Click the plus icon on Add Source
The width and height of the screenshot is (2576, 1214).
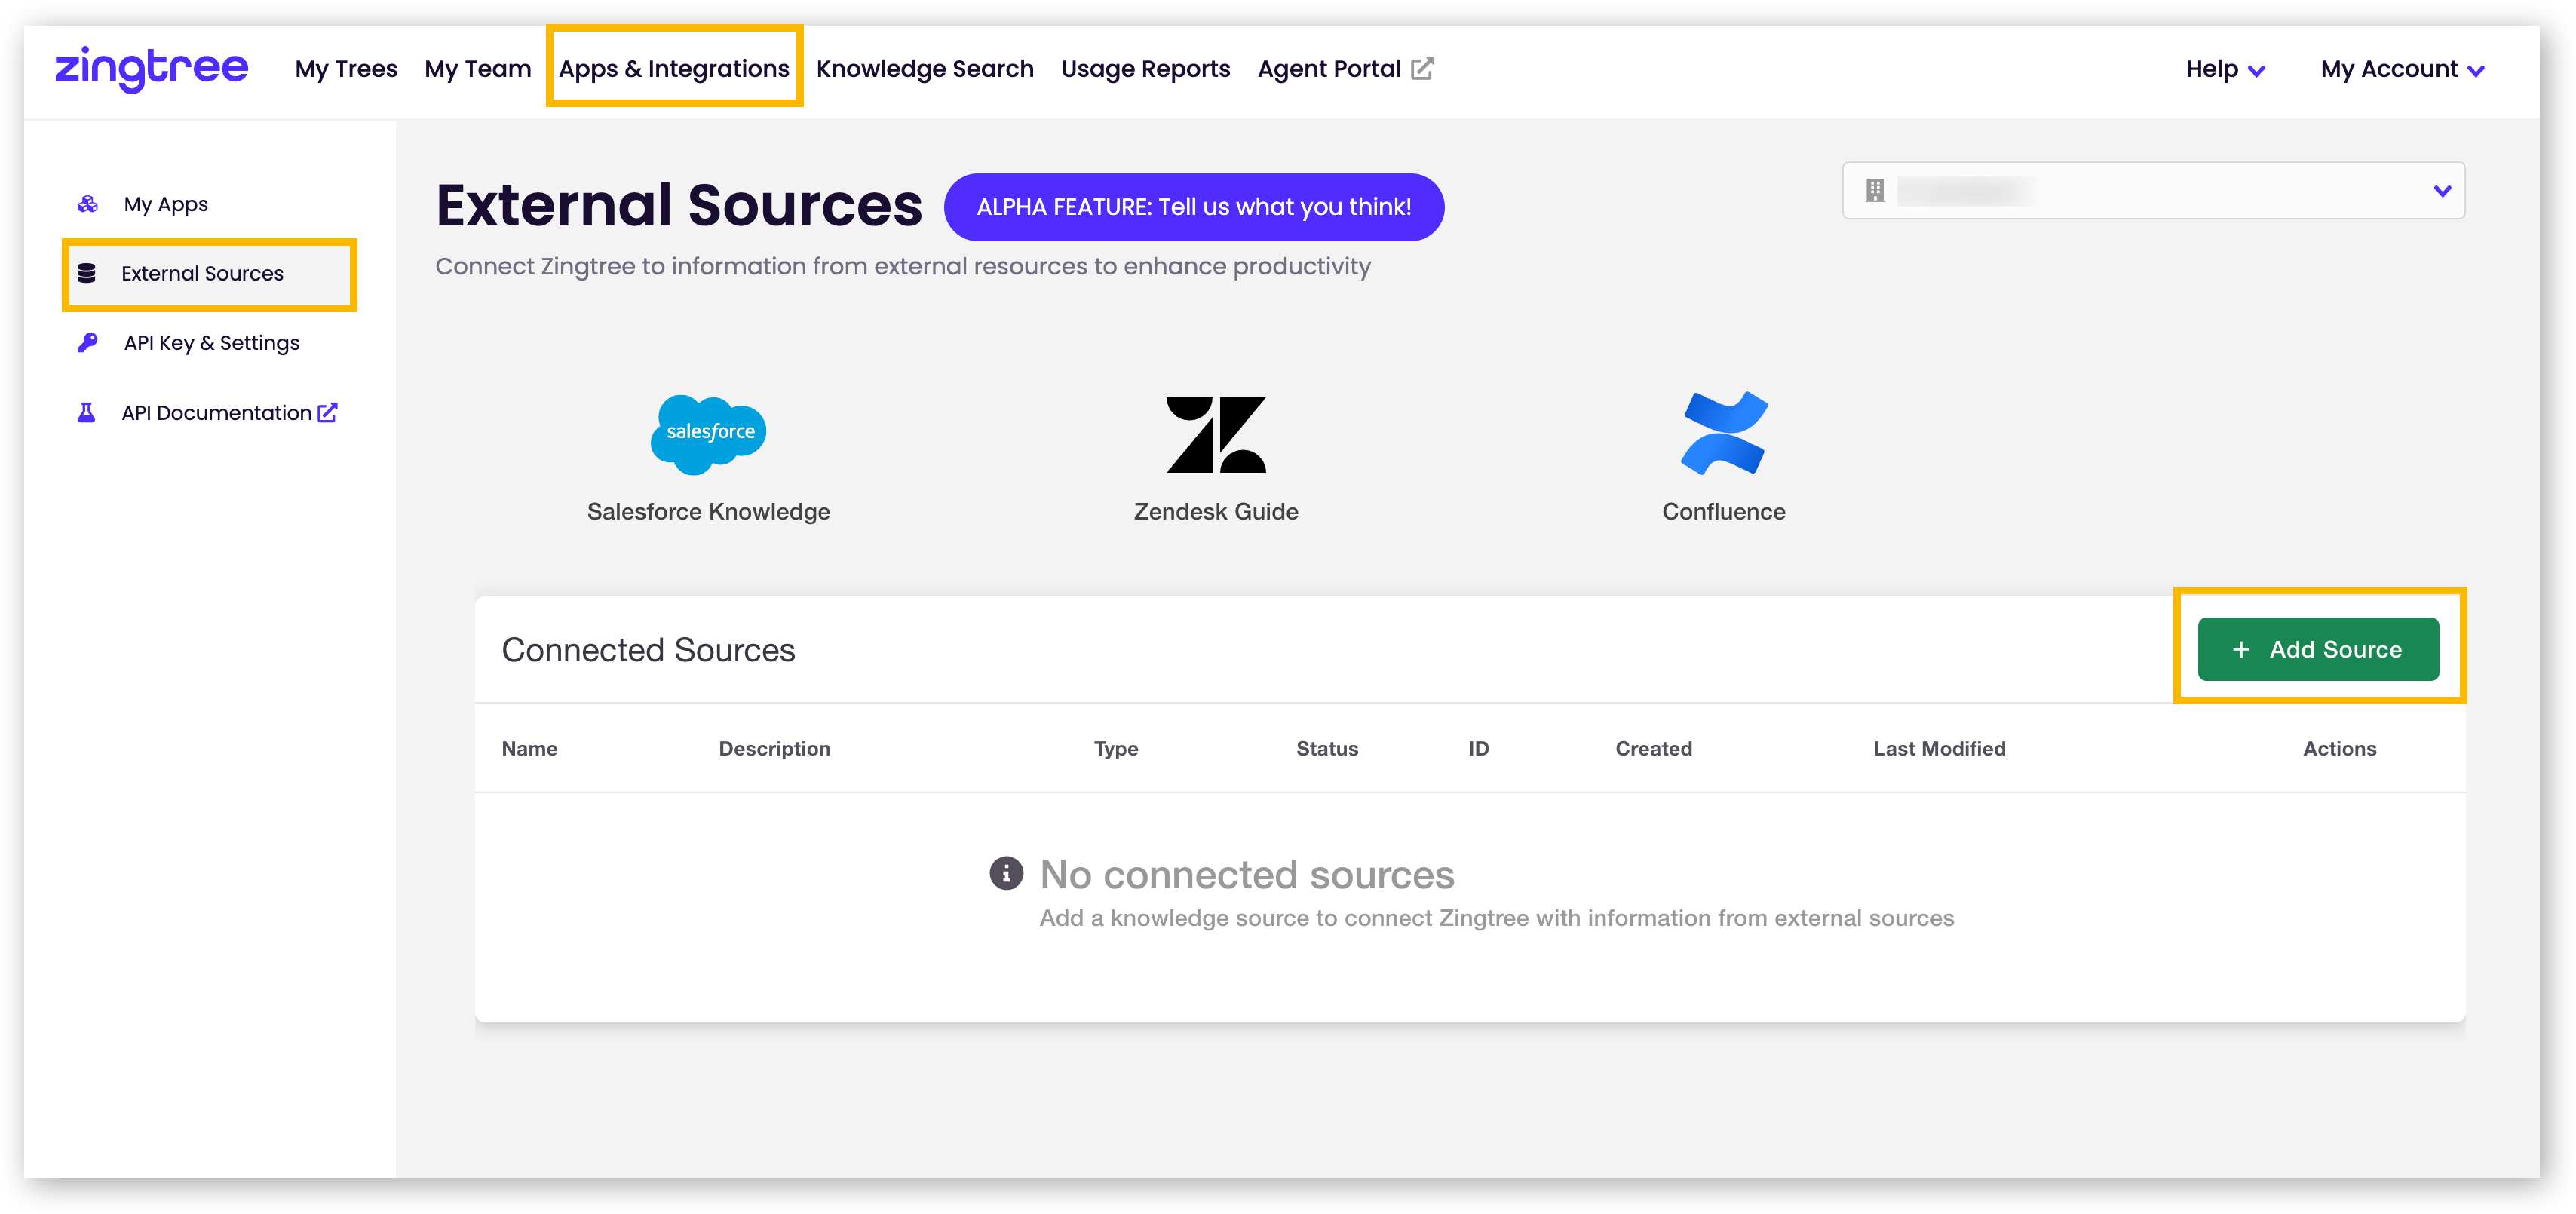2241,650
